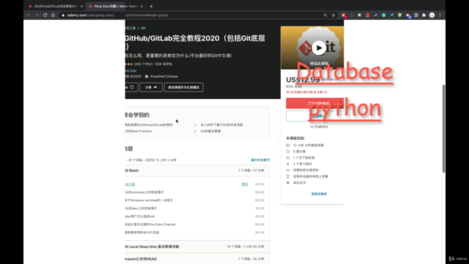
Task: Click the green circular extension icon
Action: (x=383, y=15)
